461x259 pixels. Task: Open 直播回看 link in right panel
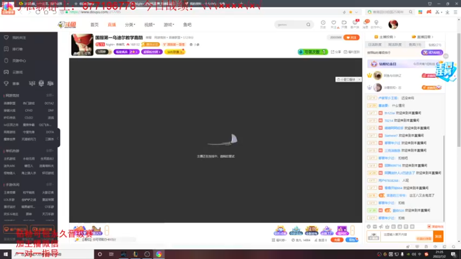point(422,37)
